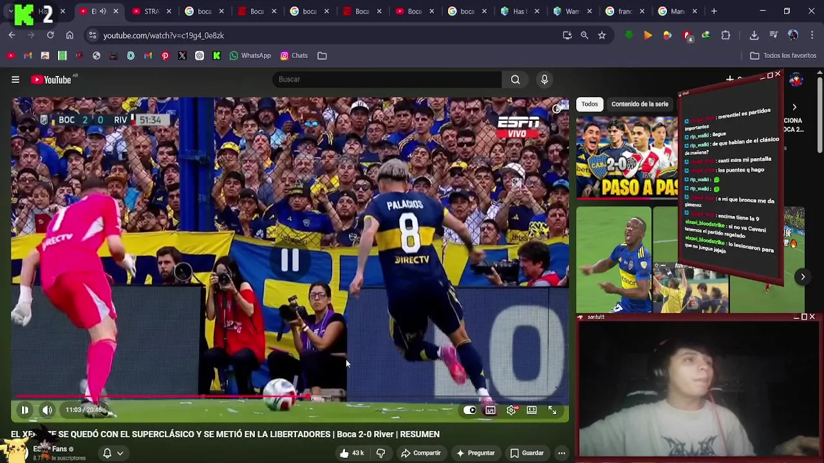
Task: Open more actions three-dot menu under video
Action: 561,453
